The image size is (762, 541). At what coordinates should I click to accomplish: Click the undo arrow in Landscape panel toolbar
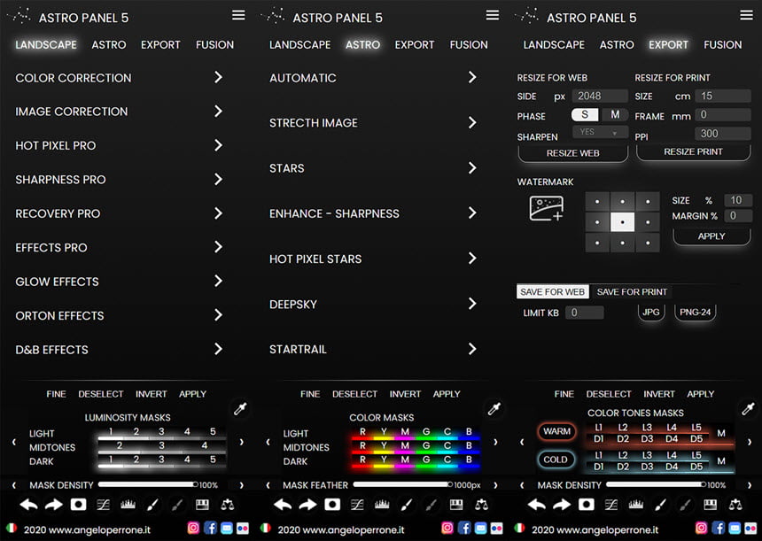point(28,505)
